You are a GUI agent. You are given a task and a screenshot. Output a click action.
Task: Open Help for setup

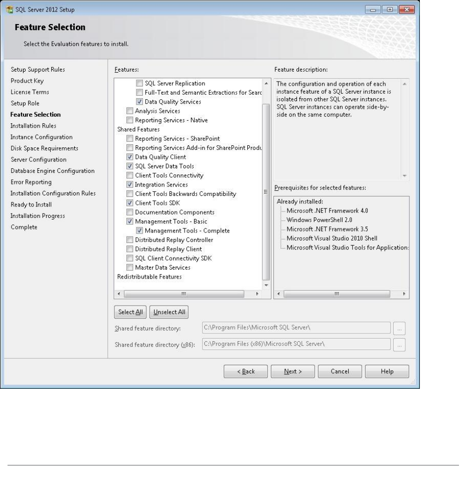(x=387, y=371)
